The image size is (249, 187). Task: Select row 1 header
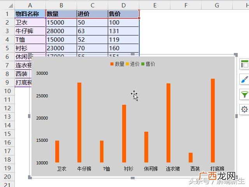point(7,14)
